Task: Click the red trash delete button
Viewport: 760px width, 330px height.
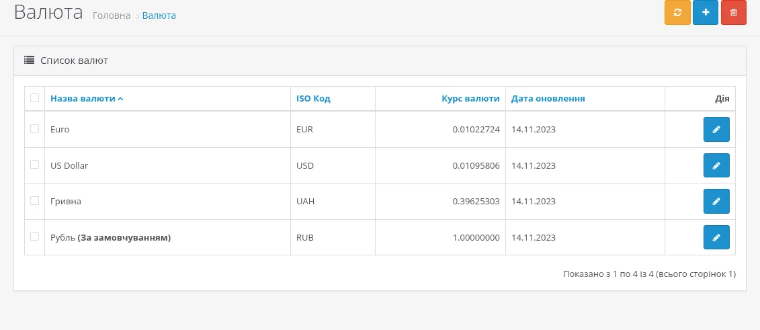Action: (x=733, y=13)
